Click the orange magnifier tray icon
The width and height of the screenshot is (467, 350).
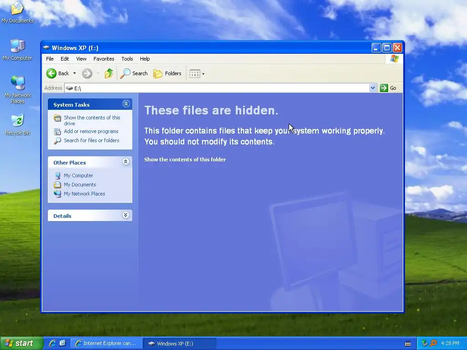point(434,343)
